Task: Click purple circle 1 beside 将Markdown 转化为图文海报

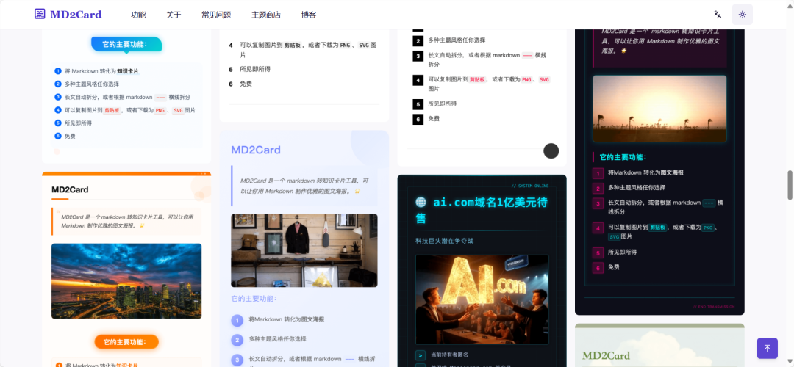Action: point(237,321)
